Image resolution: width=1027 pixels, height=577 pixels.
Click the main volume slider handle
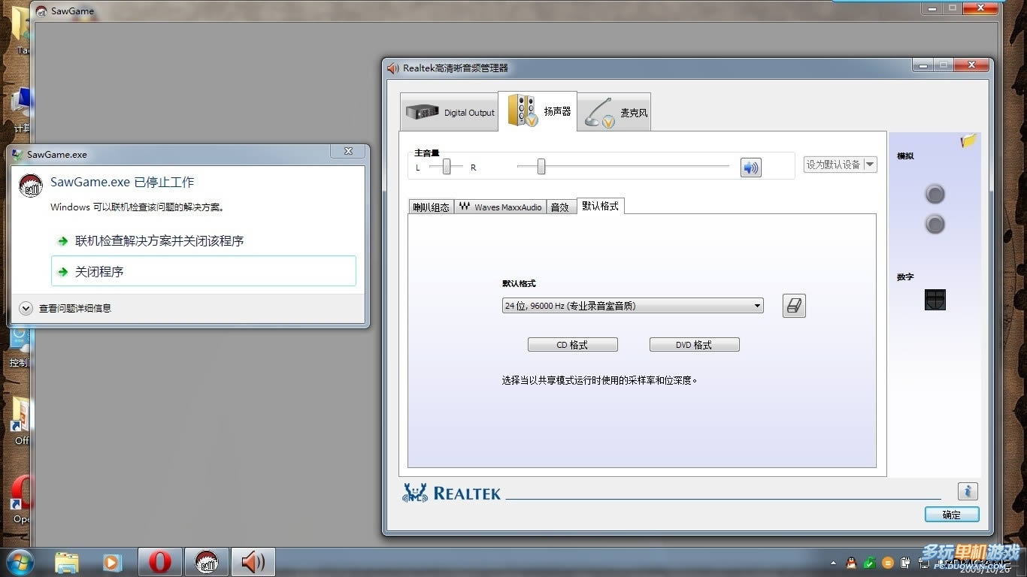[541, 167]
